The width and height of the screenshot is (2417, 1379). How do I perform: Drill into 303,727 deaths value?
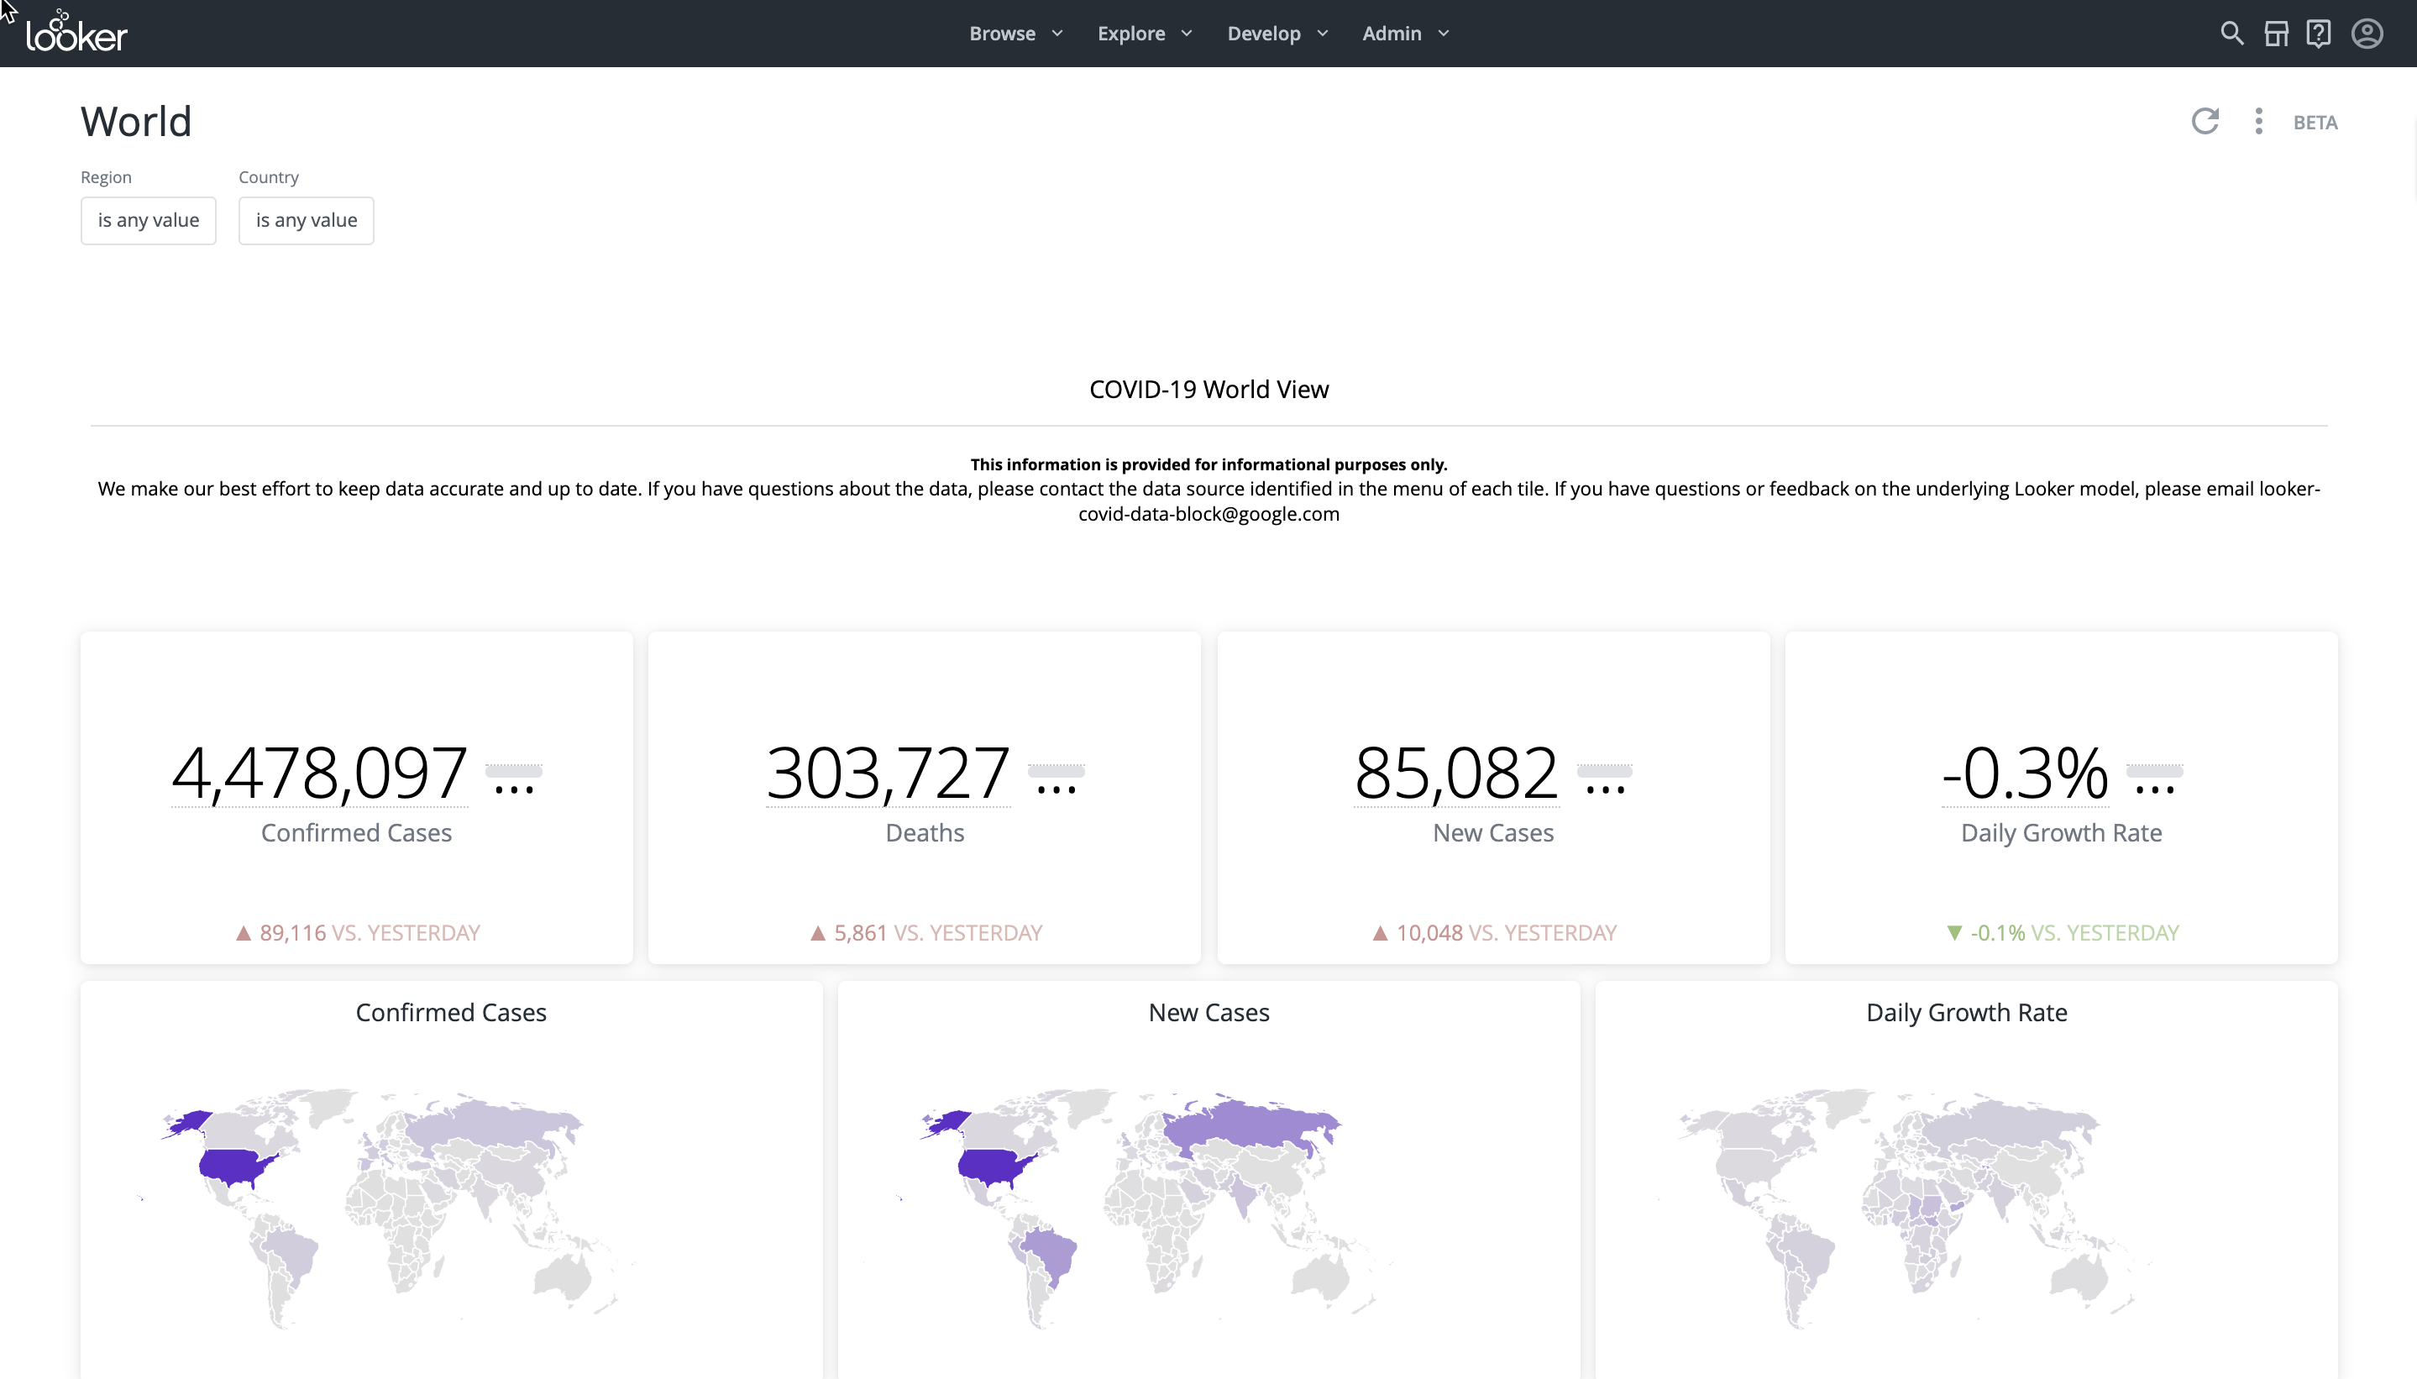click(x=888, y=773)
